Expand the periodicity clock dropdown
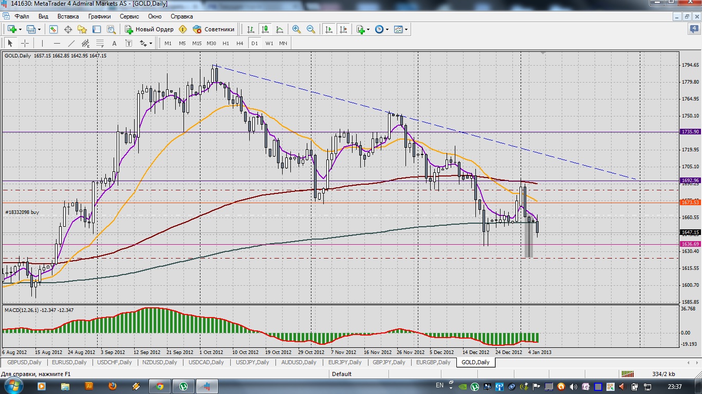The width and height of the screenshot is (702, 394). 387,29
